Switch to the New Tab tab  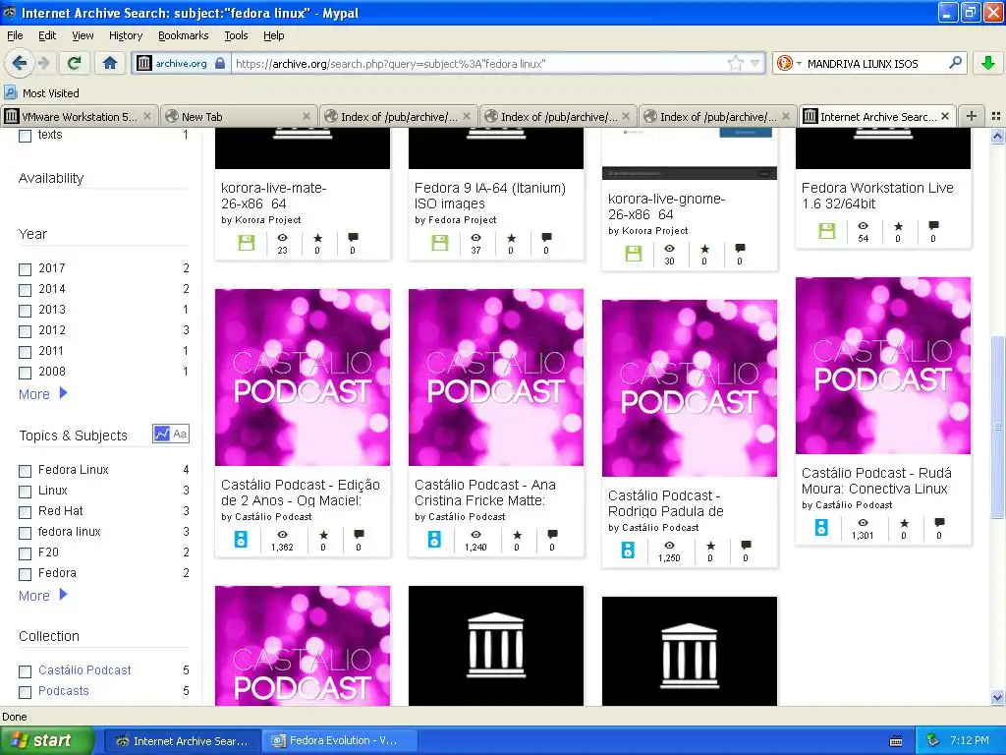coord(238,116)
